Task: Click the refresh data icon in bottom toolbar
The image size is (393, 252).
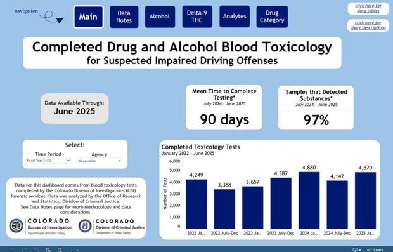Action: click(x=48, y=250)
